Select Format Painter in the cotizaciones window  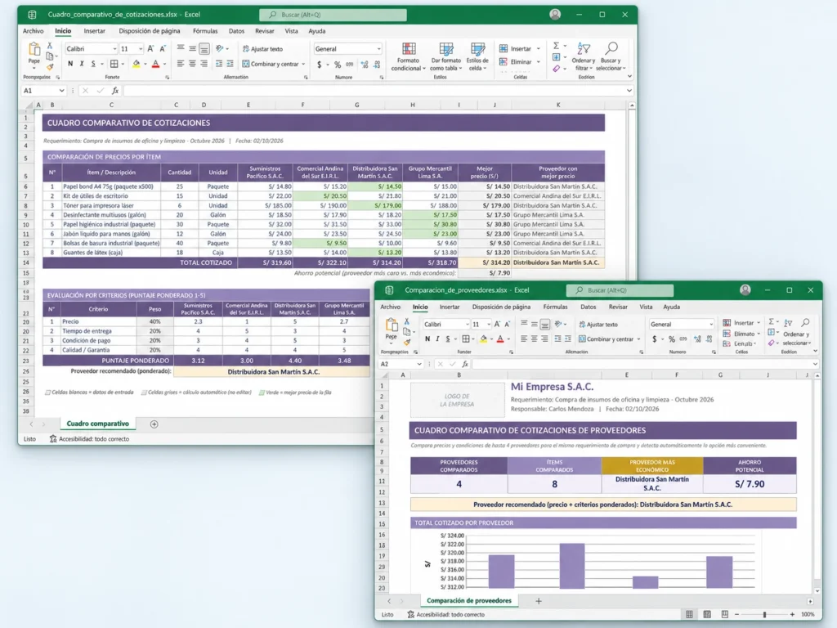[x=50, y=67]
